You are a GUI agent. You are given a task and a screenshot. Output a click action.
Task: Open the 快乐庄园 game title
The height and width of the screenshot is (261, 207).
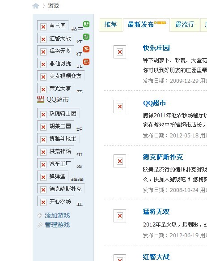pos(156,48)
